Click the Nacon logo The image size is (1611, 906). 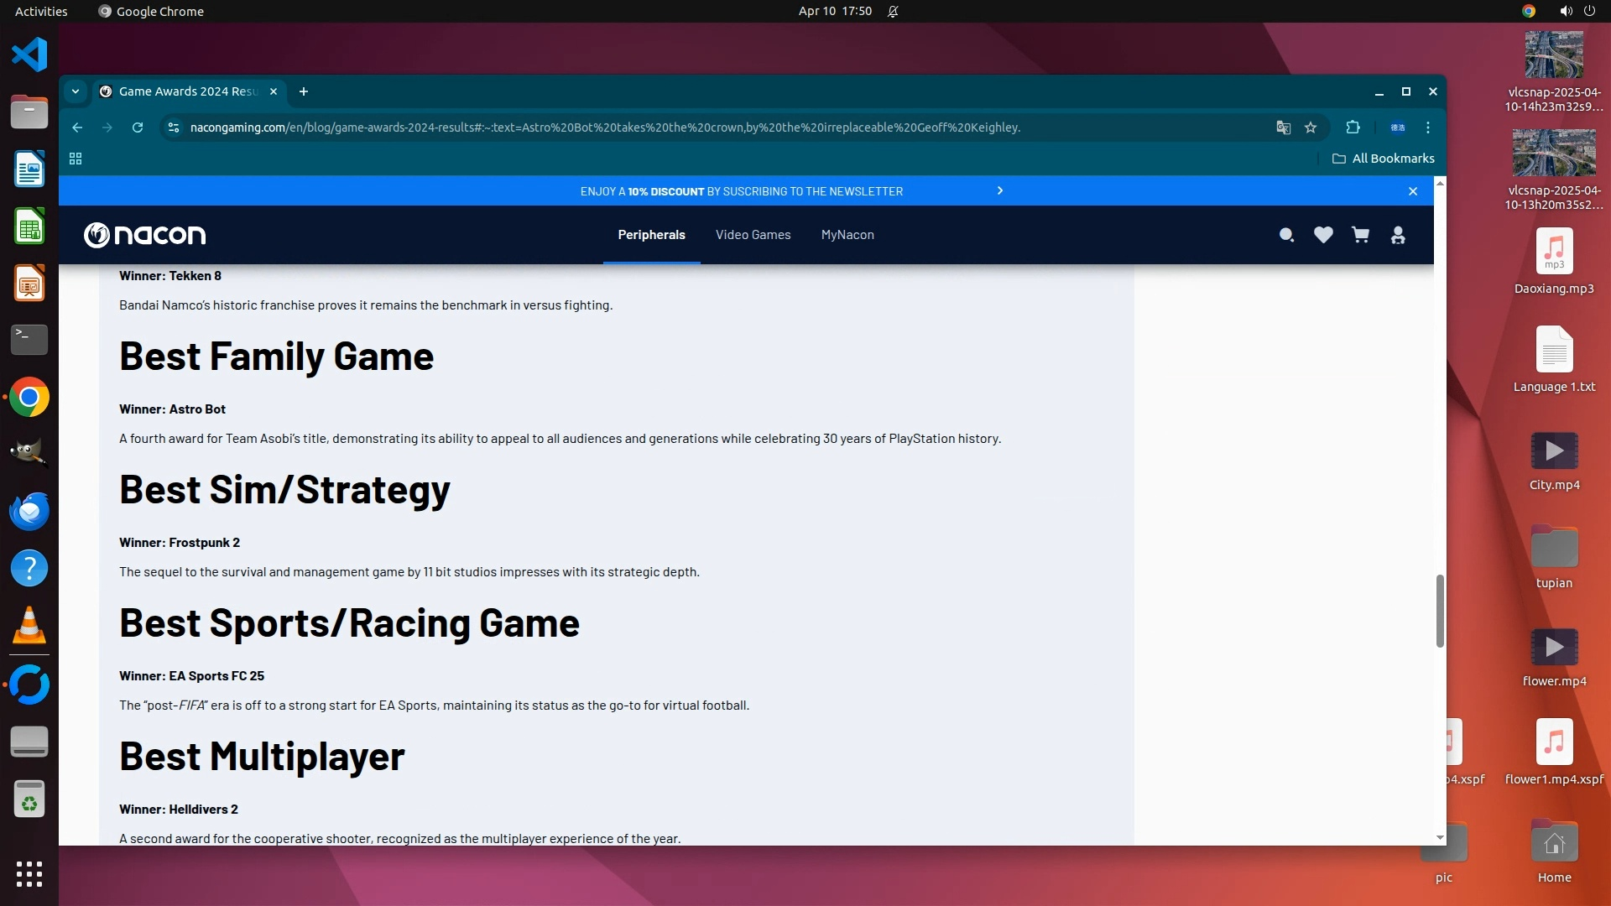coord(145,235)
